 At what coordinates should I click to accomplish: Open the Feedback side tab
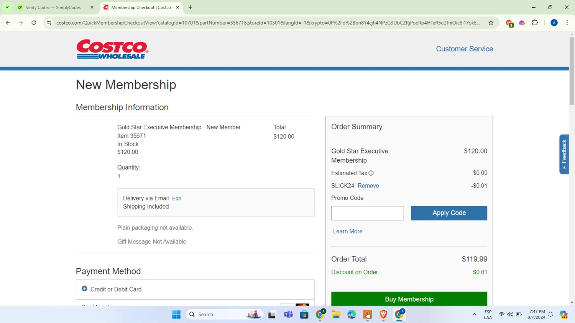tap(564, 154)
